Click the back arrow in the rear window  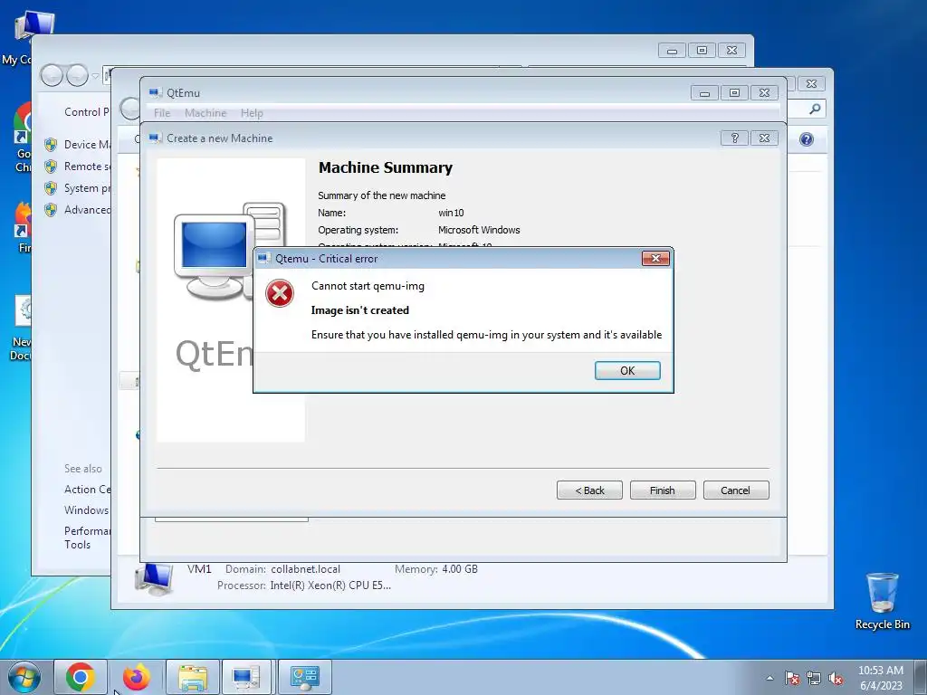52,75
